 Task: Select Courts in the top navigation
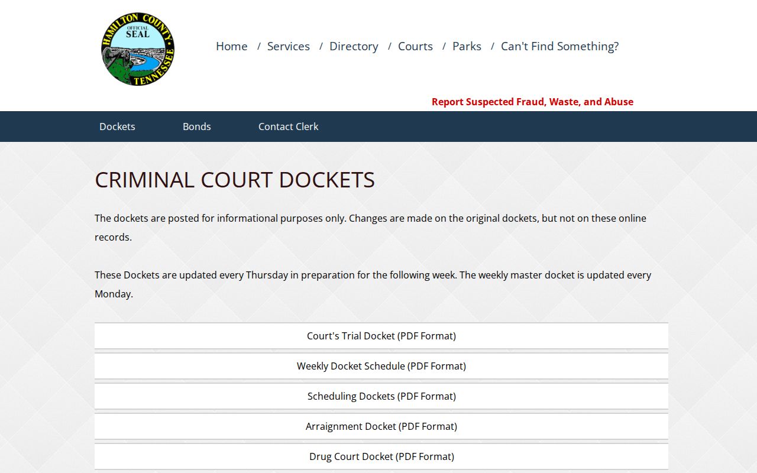pos(415,46)
